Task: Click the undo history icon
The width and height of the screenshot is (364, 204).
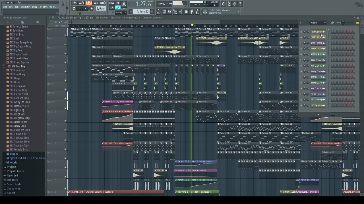Action: 224,4
